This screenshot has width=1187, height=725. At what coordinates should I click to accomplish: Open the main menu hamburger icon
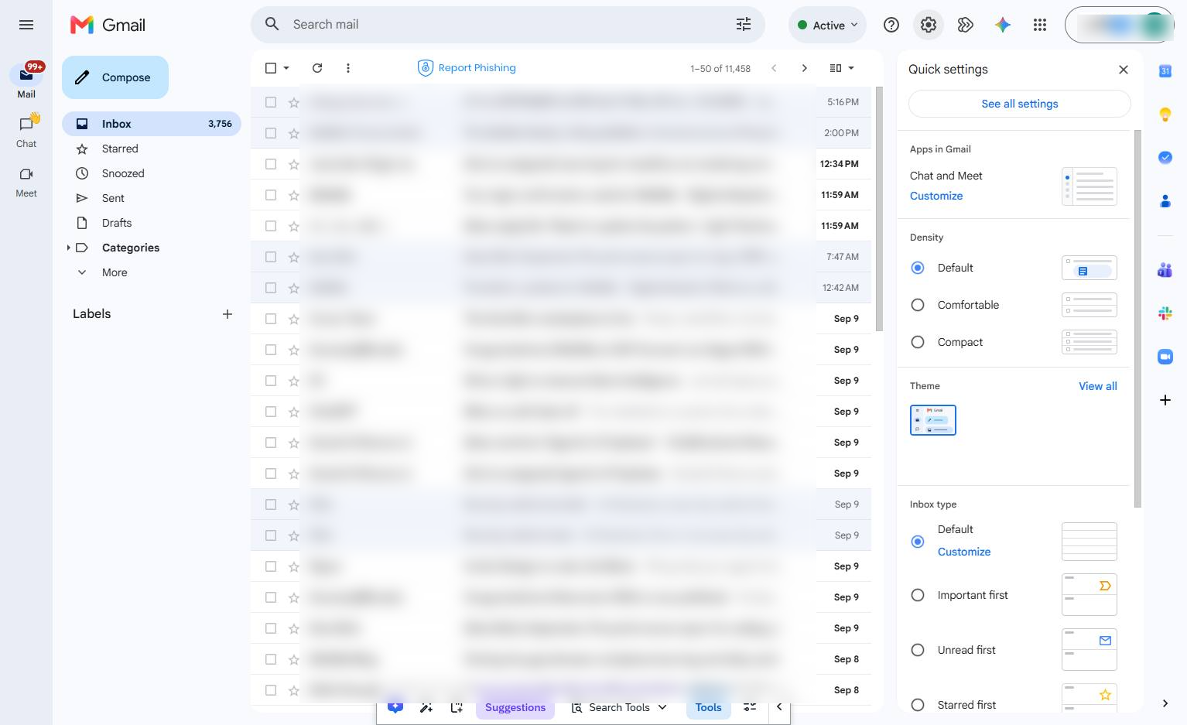coord(26,25)
